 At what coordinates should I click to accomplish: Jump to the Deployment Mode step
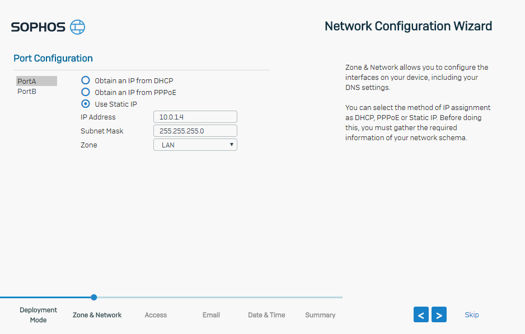(x=38, y=315)
